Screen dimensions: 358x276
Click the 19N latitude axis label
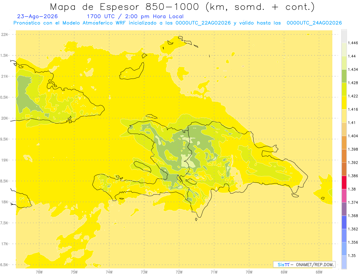pos(4,160)
